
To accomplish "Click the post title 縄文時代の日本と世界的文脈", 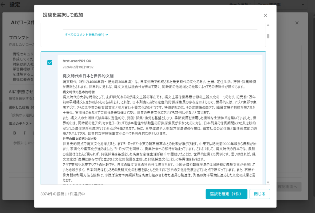I will click(x=88, y=76).
